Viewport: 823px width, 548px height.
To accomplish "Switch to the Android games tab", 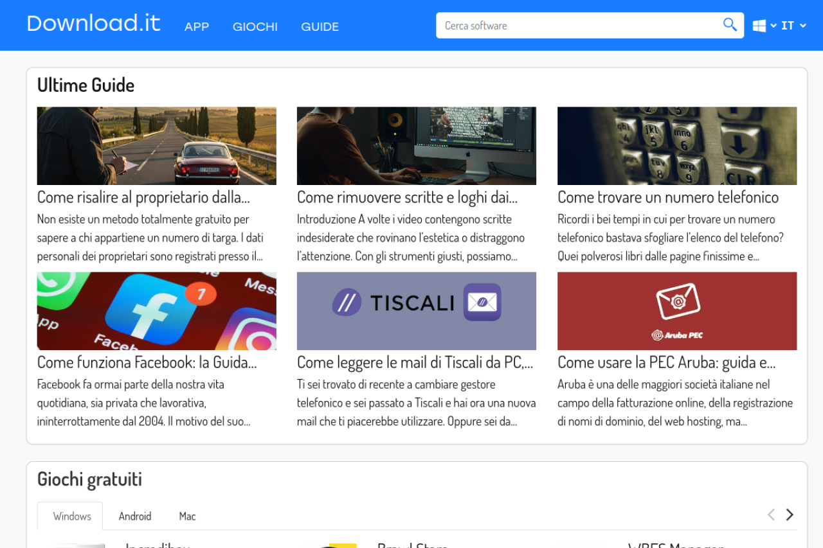I will (135, 517).
